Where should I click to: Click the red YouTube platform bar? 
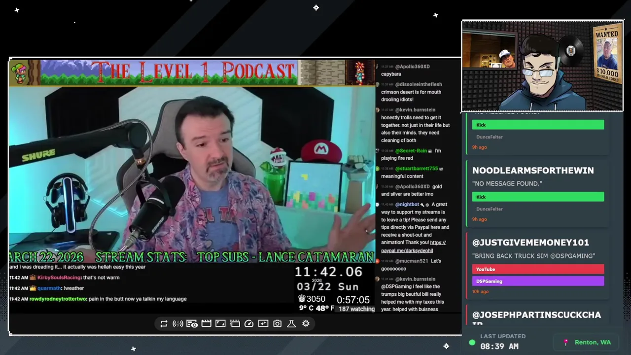[538, 269]
